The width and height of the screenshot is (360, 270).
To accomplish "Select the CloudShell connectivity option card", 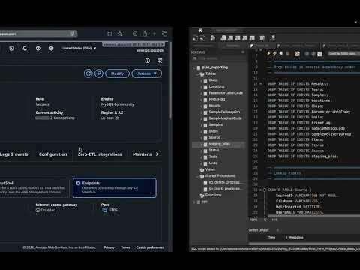I will [x=34, y=188].
